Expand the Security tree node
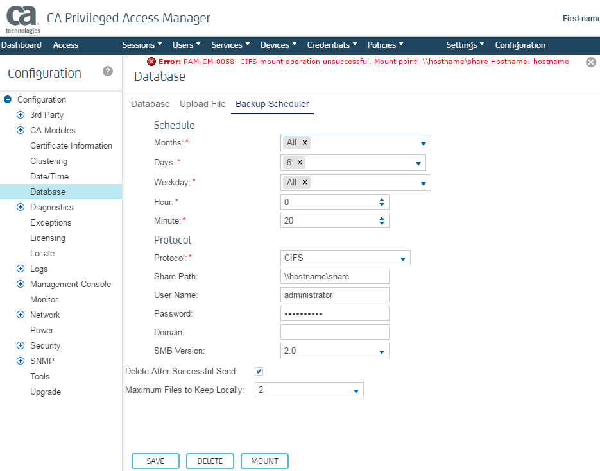600x471 pixels. pos(21,346)
